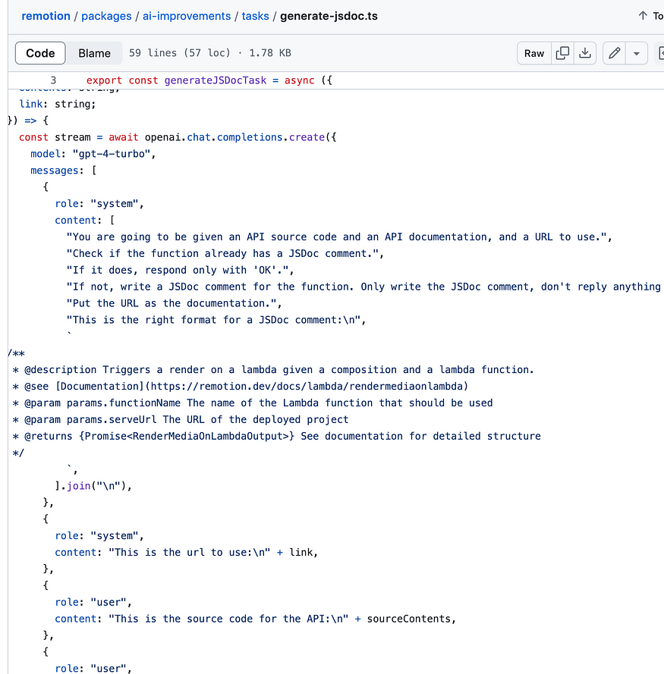Click the "If it does, respond only with 'OK'." string

pos(178,270)
